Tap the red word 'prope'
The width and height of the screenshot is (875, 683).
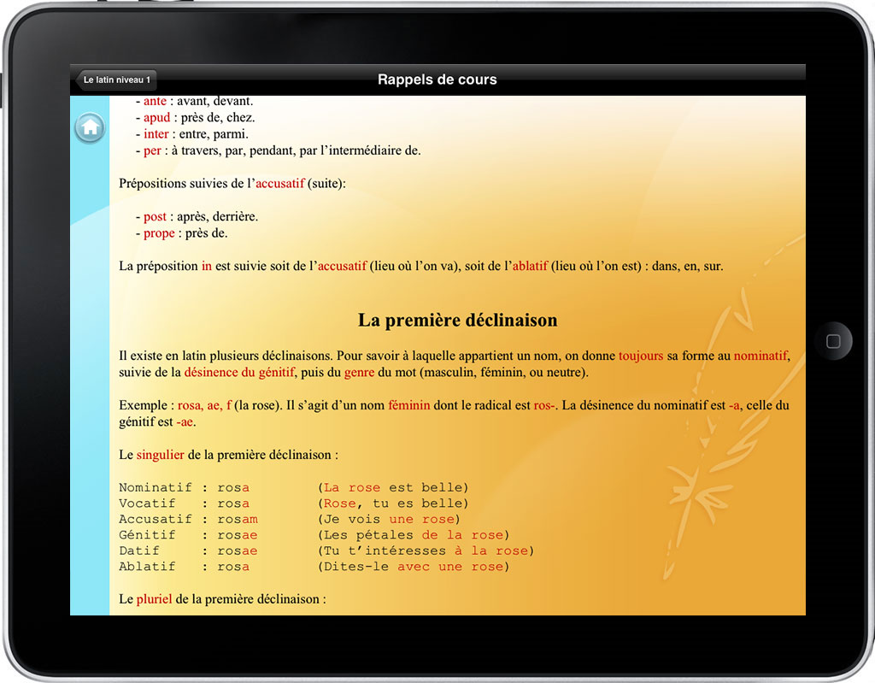click(159, 233)
